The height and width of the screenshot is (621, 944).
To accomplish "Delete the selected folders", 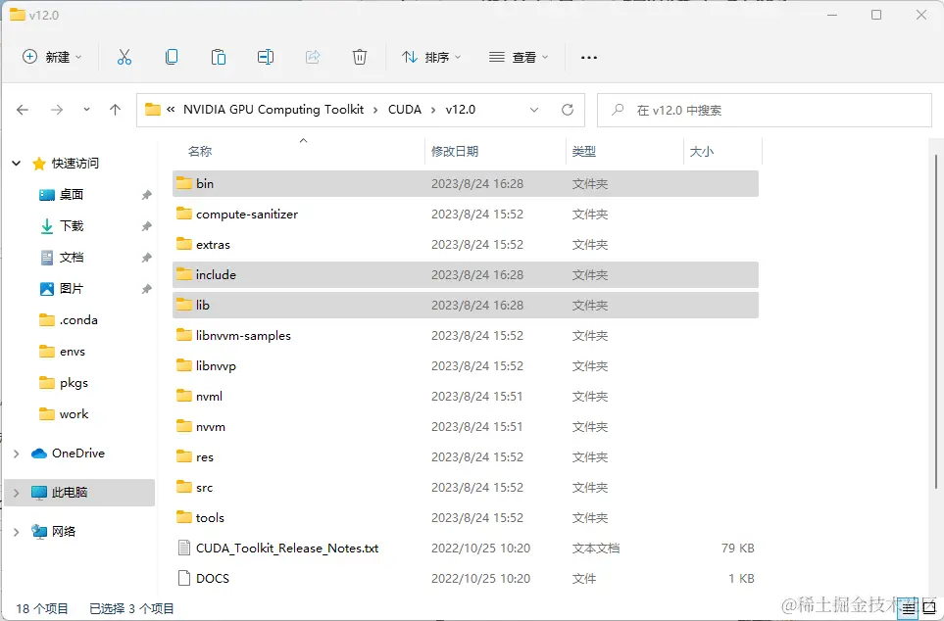I will (x=360, y=57).
